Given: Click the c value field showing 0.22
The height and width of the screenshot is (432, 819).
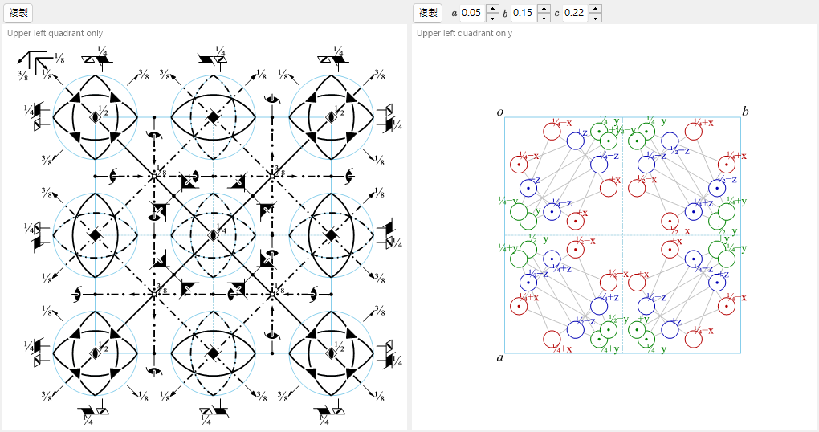Looking at the screenshot, I should coord(577,13).
